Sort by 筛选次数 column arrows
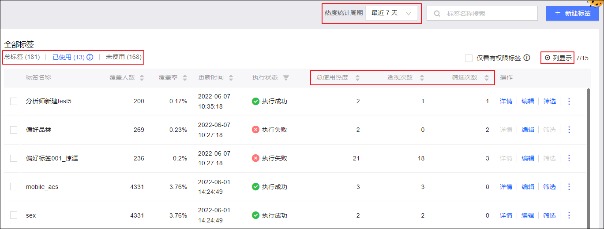 pyautogui.click(x=487, y=78)
